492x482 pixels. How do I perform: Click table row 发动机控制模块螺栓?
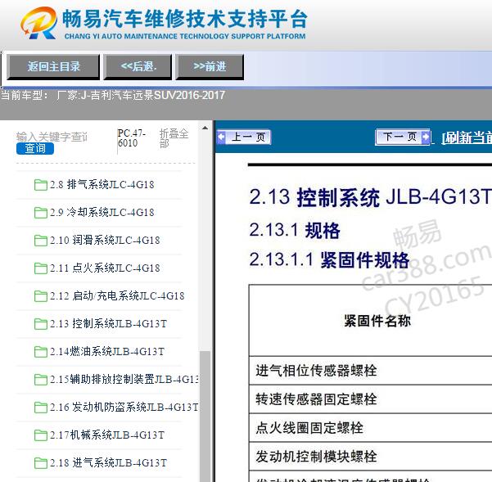[371, 457]
